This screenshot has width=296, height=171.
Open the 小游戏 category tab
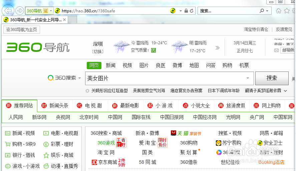(x=160, y=106)
